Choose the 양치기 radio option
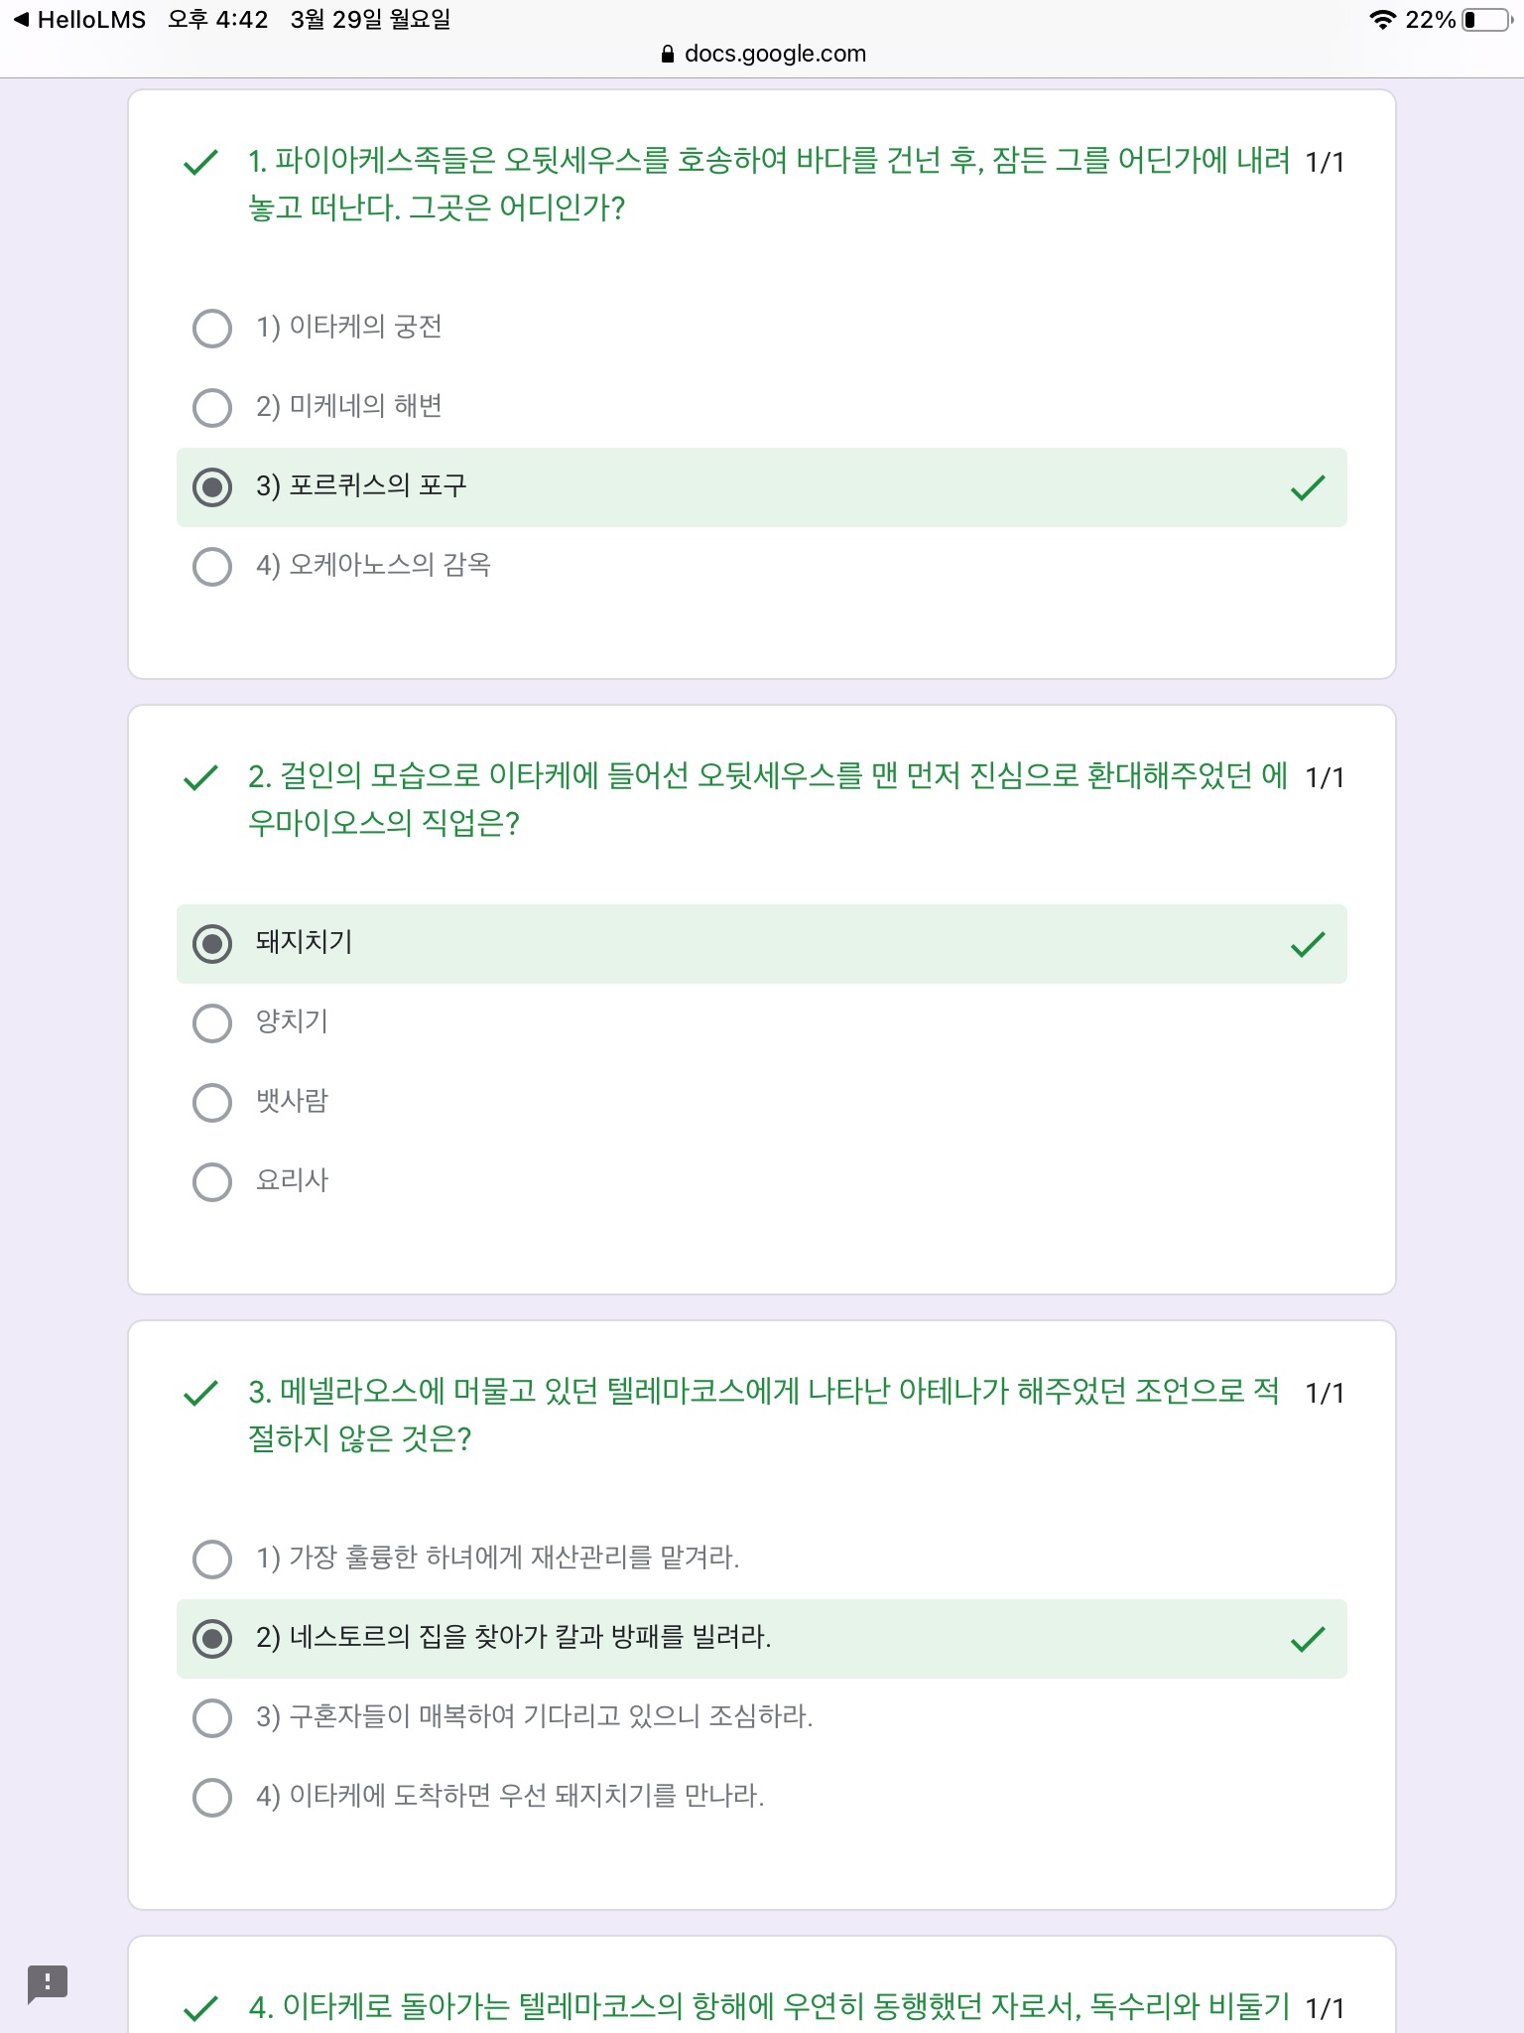The height and width of the screenshot is (2033, 1524). coord(212,1023)
